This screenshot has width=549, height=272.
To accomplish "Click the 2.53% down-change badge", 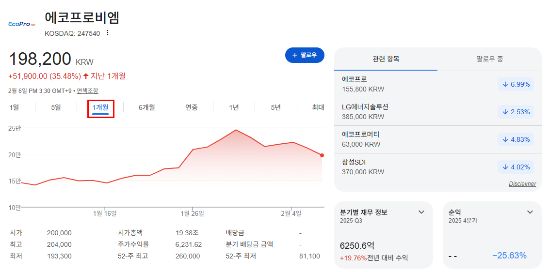I will point(516,112).
